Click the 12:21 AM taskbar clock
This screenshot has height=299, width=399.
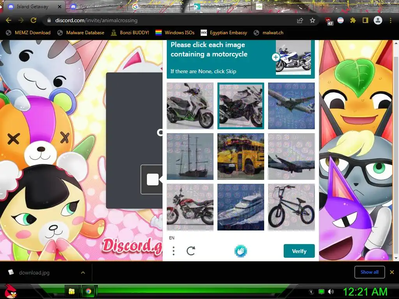pos(365,292)
